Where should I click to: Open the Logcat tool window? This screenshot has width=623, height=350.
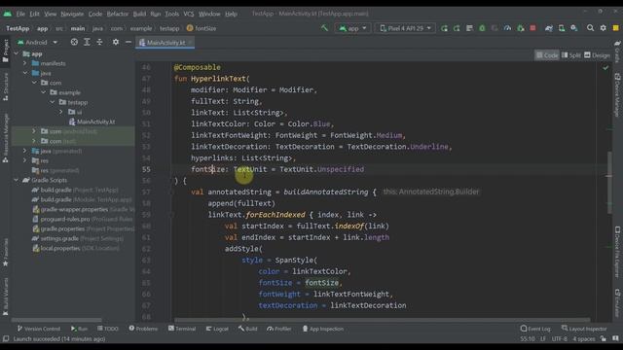217,329
